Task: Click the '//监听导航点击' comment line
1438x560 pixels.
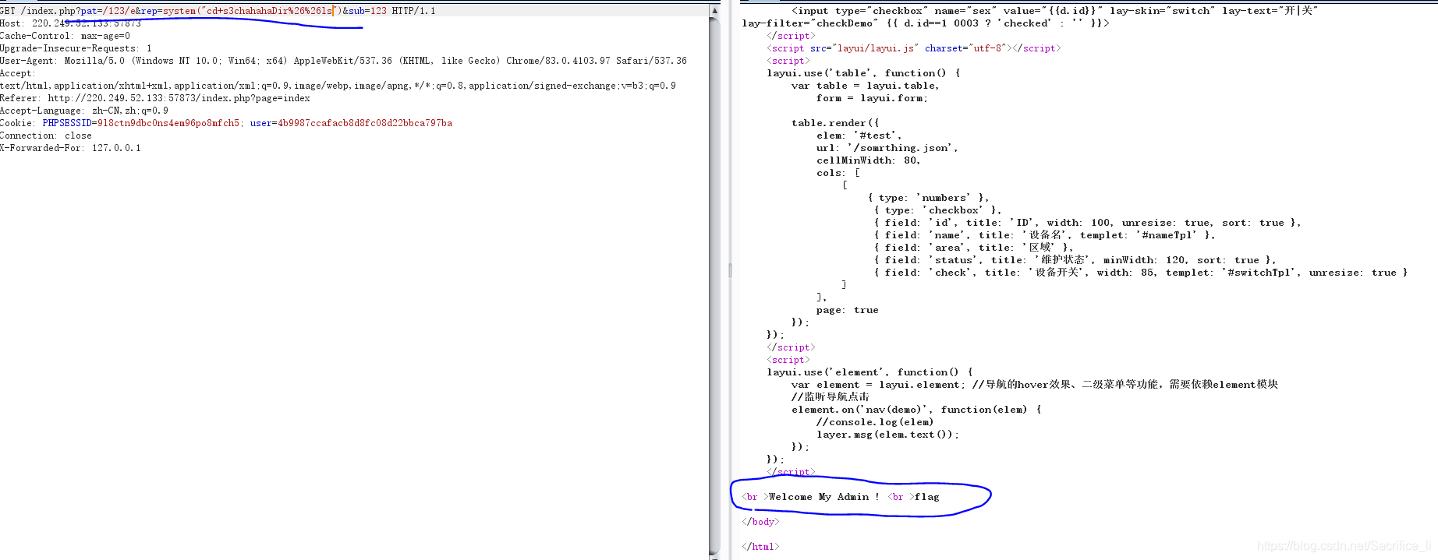Action: click(831, 397)
